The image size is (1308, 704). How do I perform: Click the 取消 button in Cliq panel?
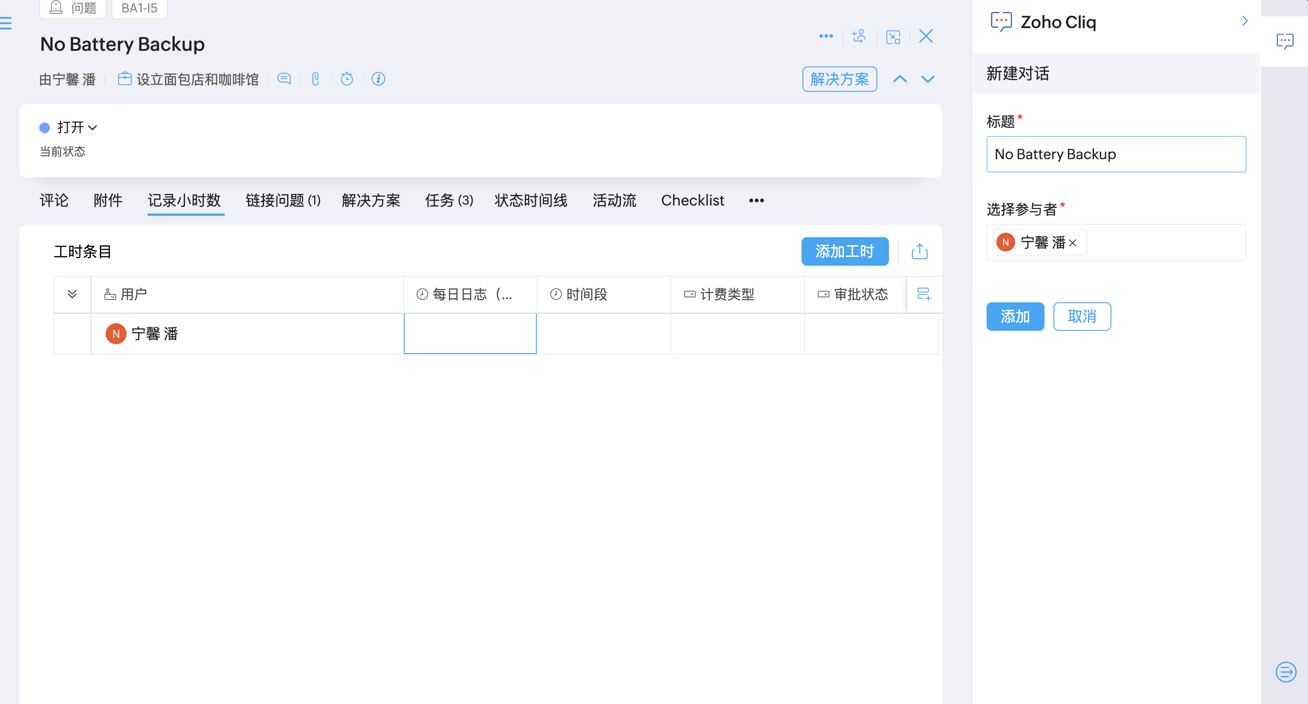tap(1082, 317)
